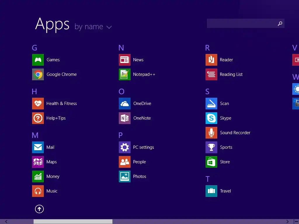Open the Help+Tips question mark icon
299x224 pixels.
pyautogui.click(x=38, y=118)
